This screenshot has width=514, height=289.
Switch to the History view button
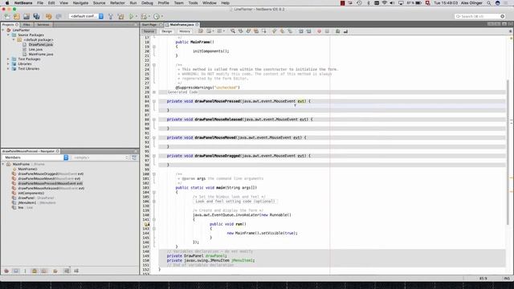185,31
